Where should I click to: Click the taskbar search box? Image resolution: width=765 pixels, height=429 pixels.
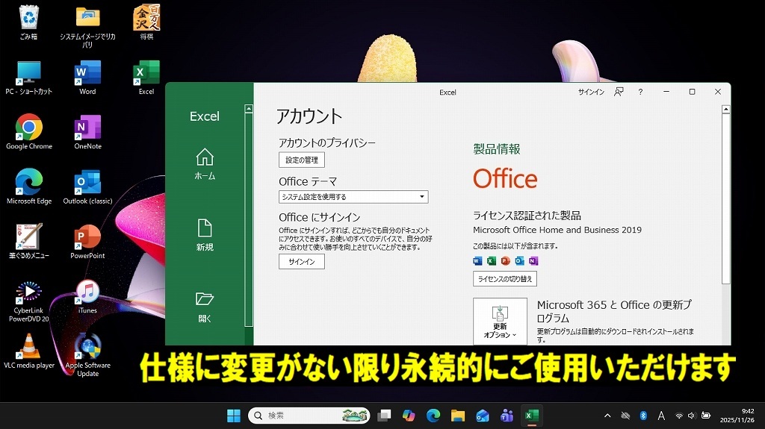click(x=309, y=416)
